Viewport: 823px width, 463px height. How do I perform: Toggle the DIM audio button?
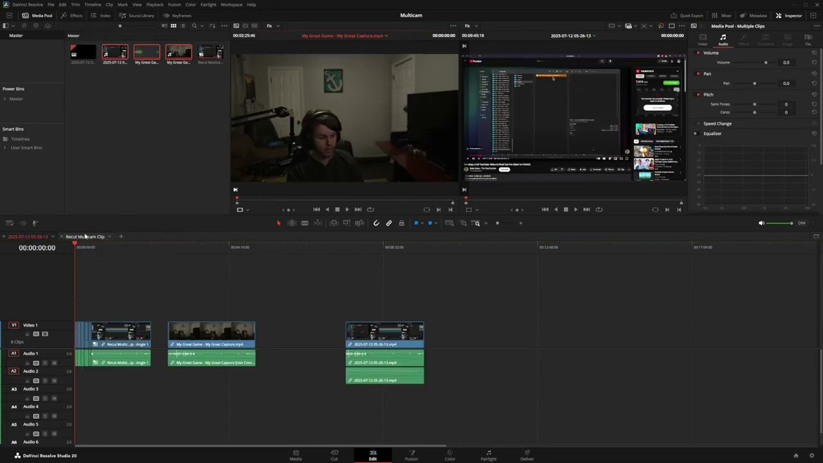801,223
